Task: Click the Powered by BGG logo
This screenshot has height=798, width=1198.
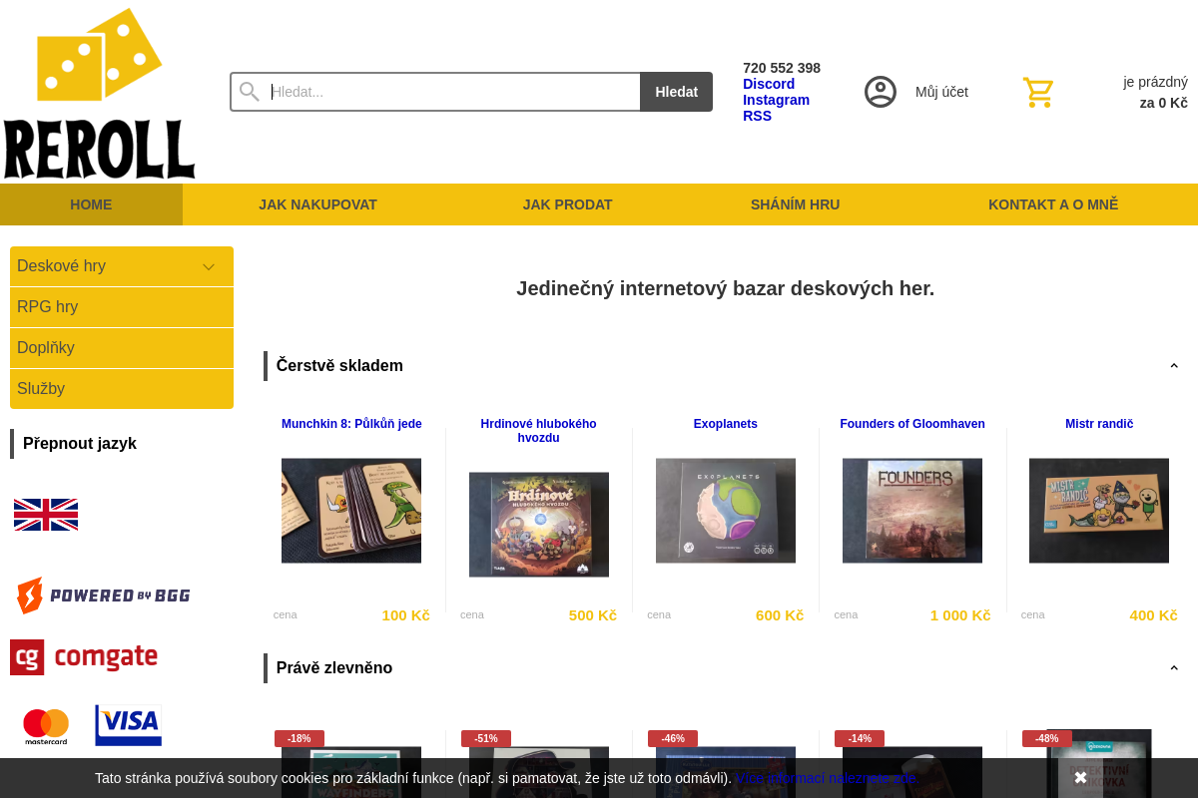Action: click(x=103, y=596)
